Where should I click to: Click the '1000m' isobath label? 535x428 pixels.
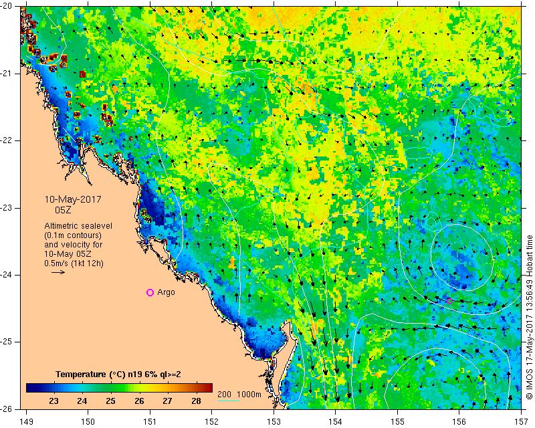click(x=249, y=395)
